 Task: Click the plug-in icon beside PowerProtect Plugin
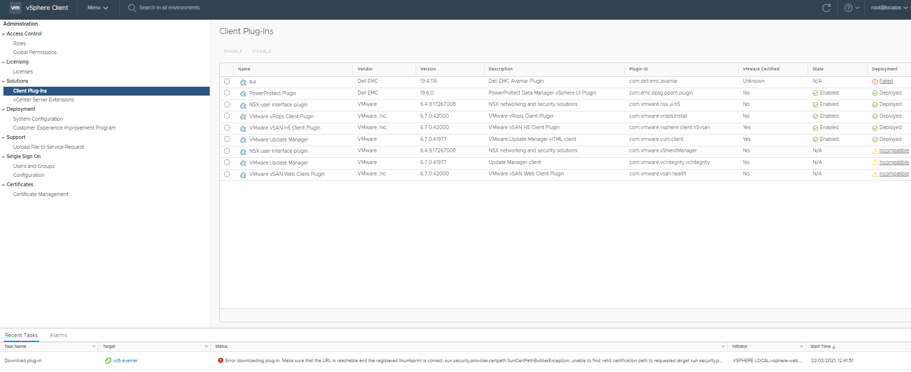(243, 94)
